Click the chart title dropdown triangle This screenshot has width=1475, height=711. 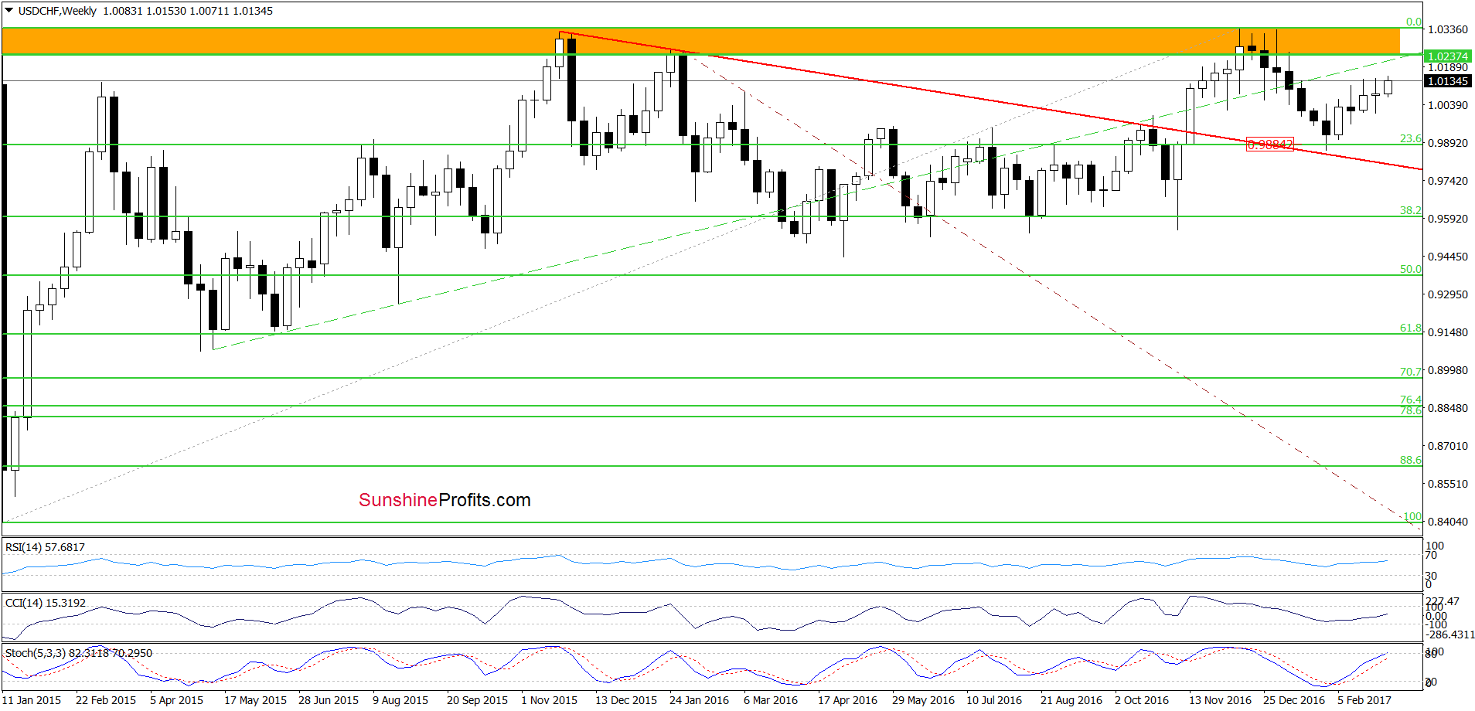(9, 11)
